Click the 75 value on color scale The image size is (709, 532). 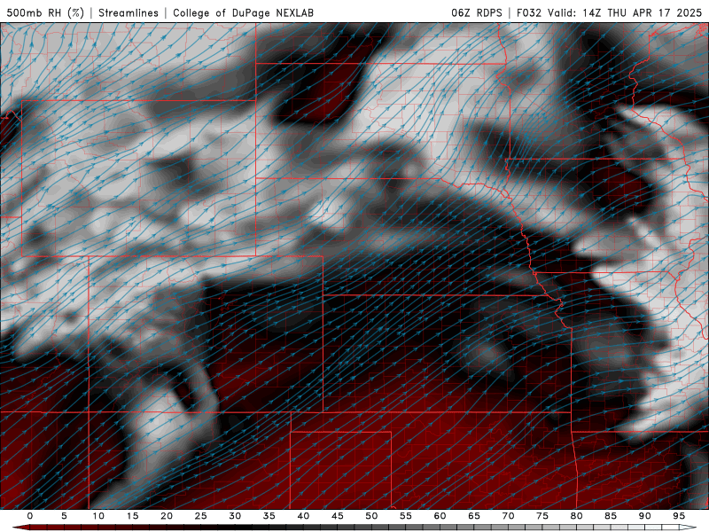[x=542, y=516]
